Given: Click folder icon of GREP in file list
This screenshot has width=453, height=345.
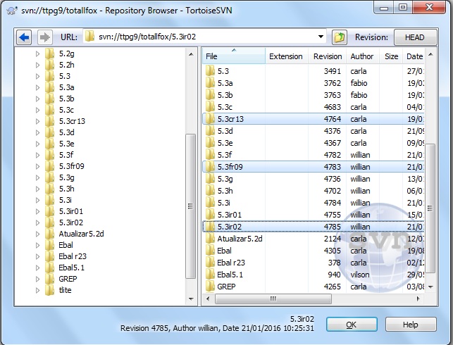Looking at the screenshot, I should pos(211,287).
